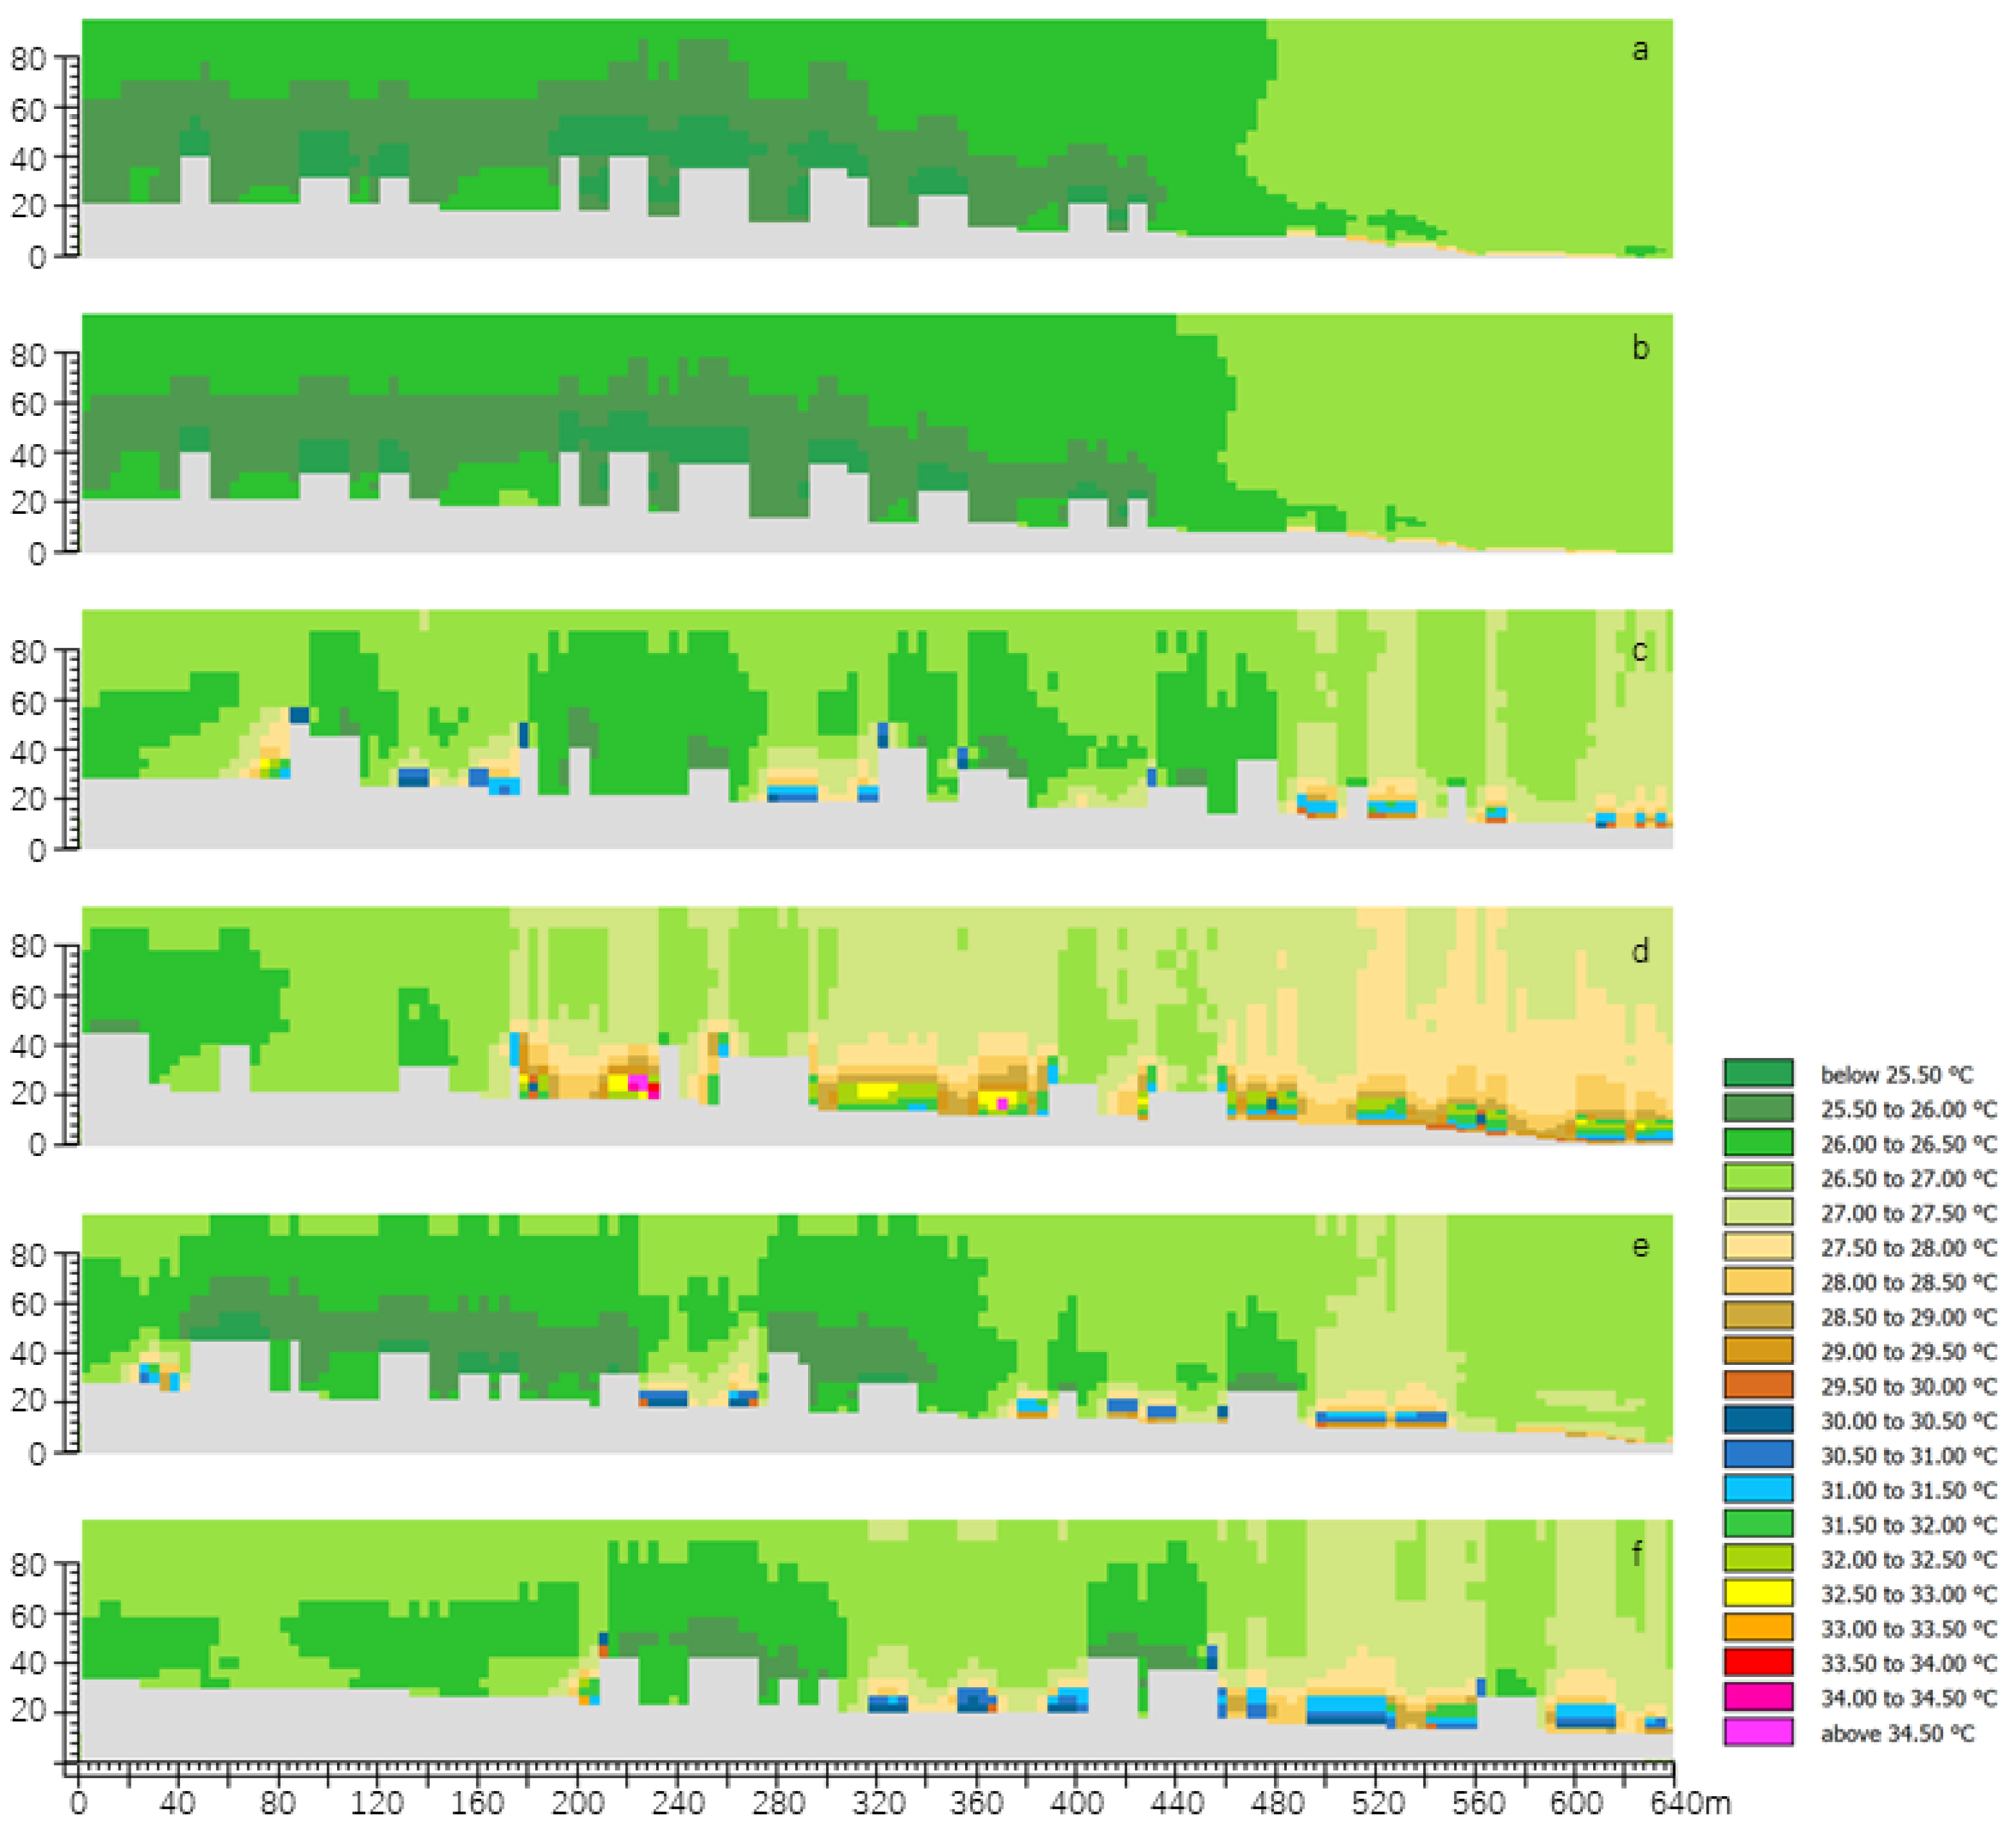Click the panel label 'a'
This screenshot has height=1832, width=2016.
(1640, 50)
